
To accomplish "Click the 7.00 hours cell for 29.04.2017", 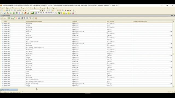I will 153,32.
